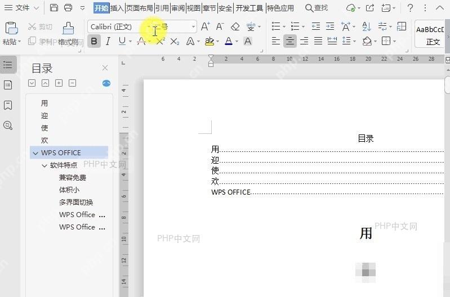Open the chapter navigation sidebar icon
This screenshot has height=297, width=450.
tap(8, 85)
